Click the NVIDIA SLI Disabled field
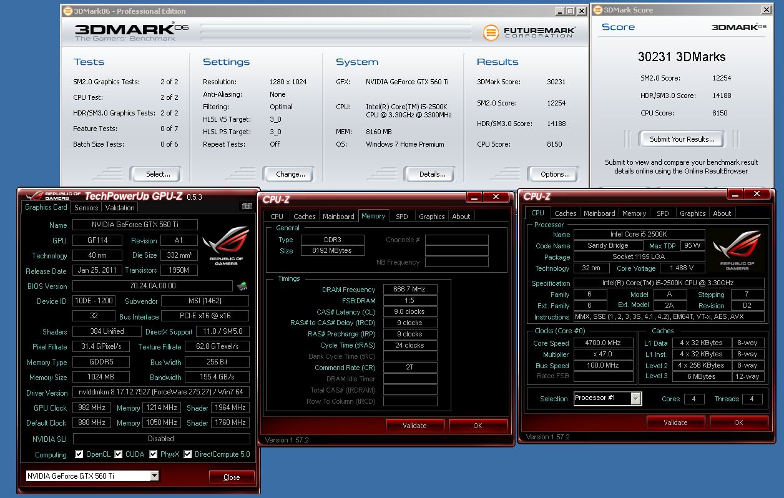784x498 pixels. [x=161, y=439]
